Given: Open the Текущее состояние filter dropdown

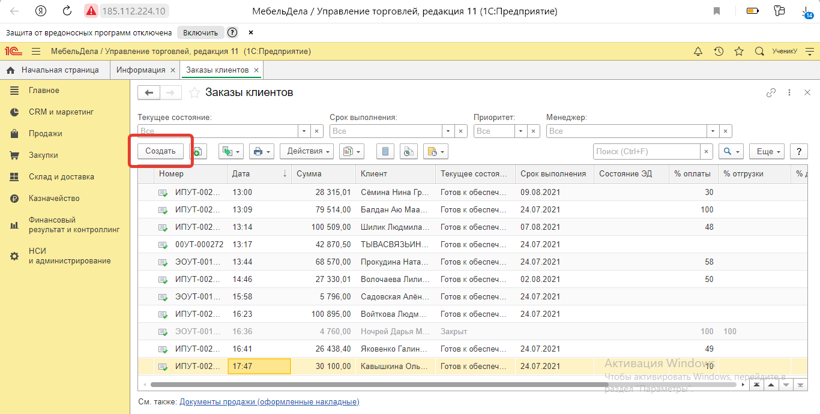Looking at the screenshot, I should [304, 131].
